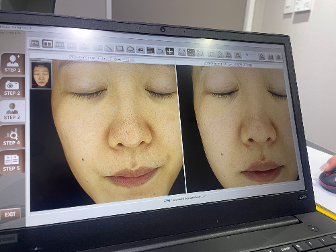Select the four-panel view layout icon
This screenshot has height=252, width=336.
click(72, 46)
